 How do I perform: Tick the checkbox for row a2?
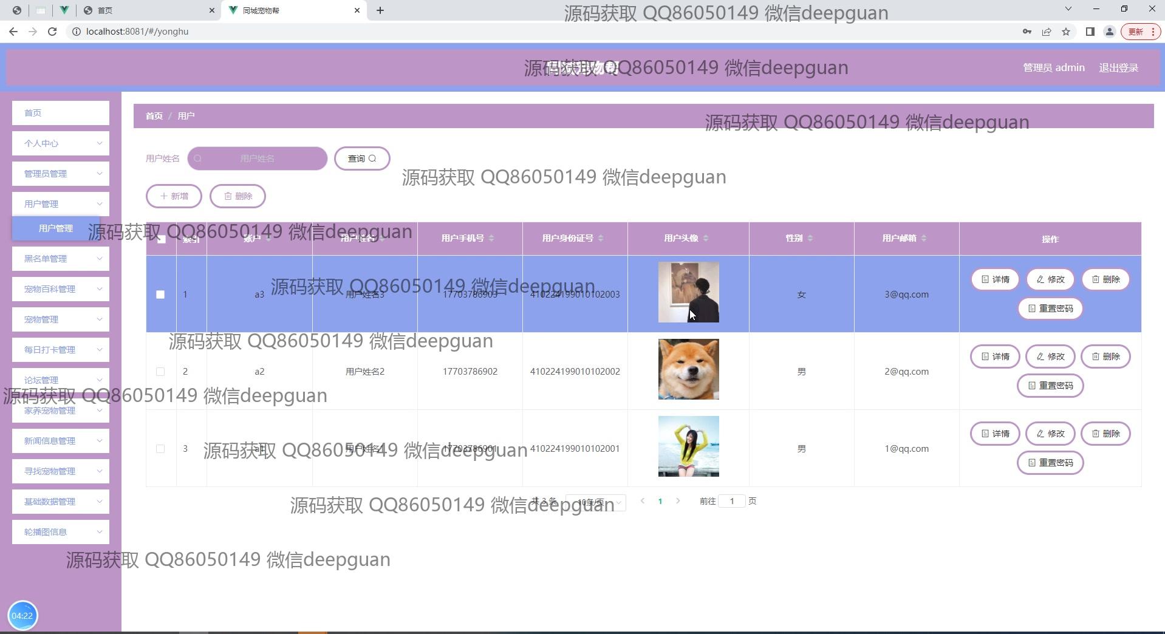160,372
